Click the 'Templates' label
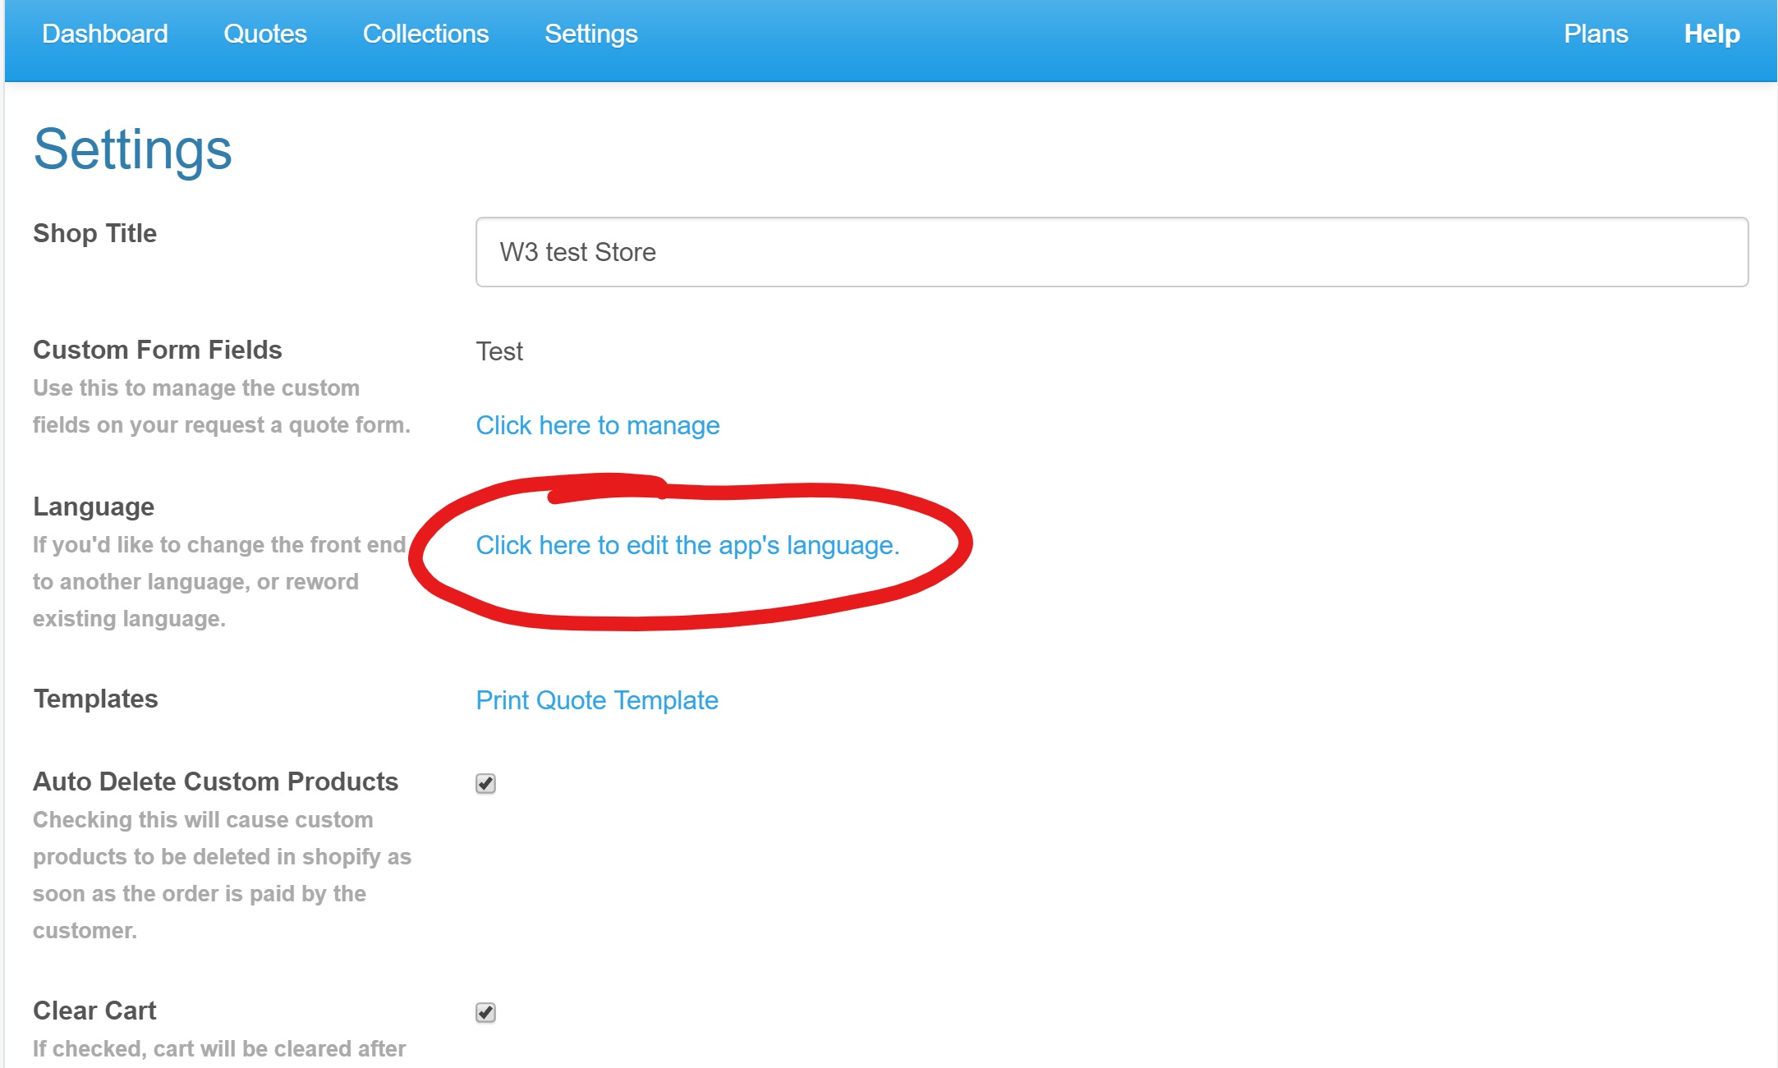The image size is (1778, 1068). 95,699
